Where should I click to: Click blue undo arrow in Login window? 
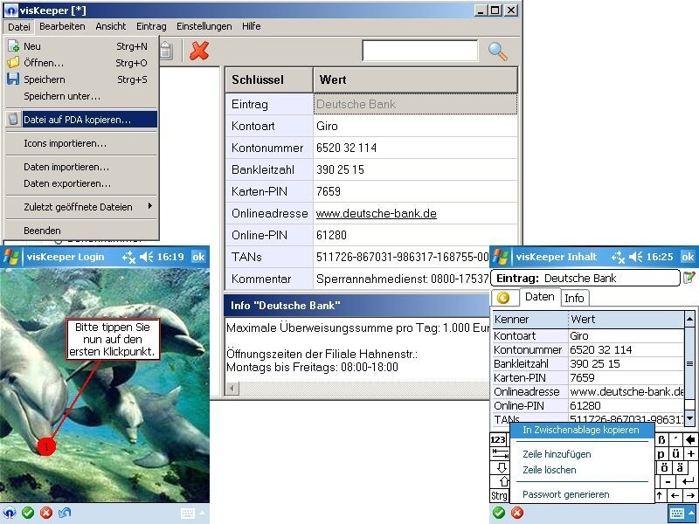[x=65, y=513]
